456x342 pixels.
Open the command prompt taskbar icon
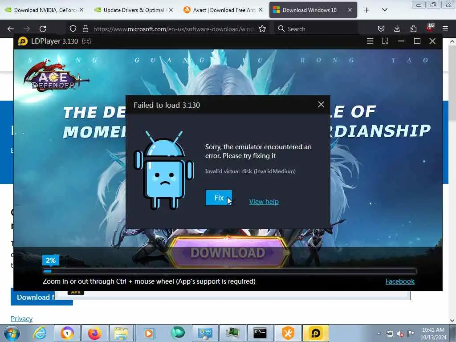(260, 333)
